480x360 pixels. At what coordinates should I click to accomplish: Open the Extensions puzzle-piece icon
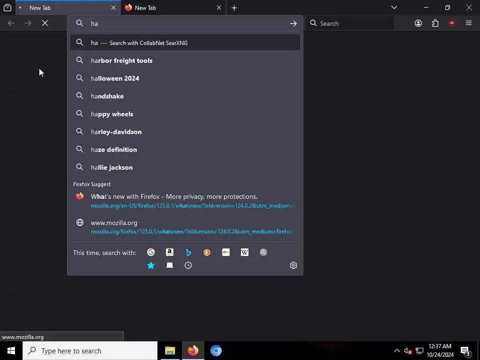[x=435, y=23]
